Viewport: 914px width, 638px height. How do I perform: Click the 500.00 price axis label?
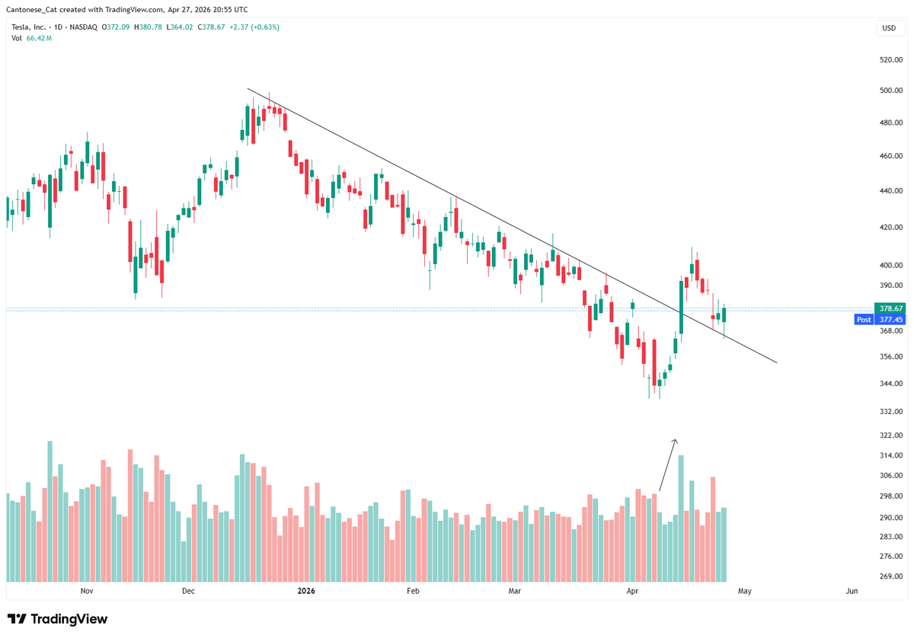pos(890,91)
